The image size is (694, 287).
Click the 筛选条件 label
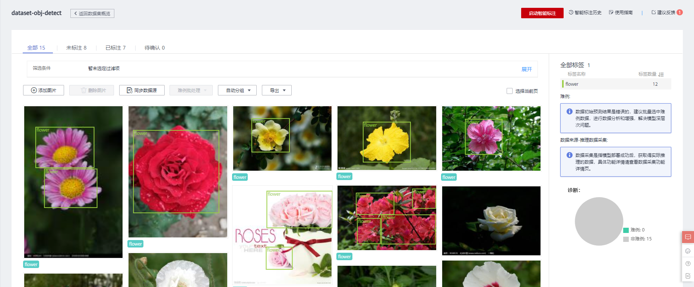42,68
